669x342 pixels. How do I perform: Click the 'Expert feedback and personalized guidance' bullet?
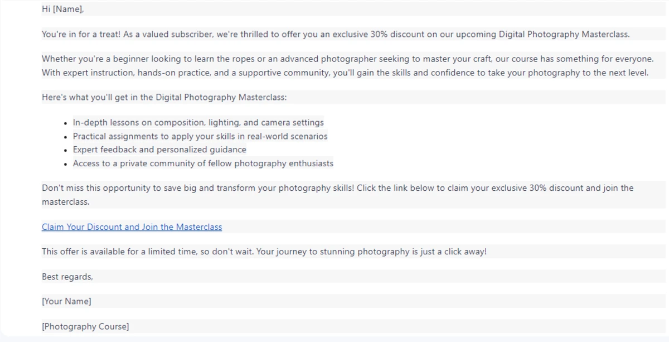click(159, 150)
